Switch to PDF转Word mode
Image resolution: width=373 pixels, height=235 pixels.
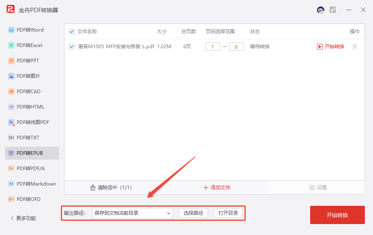click(32, 30)
